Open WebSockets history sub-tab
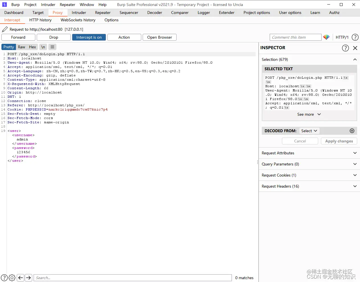This screenshot has width=360, height=282. (x=78, y=20)
